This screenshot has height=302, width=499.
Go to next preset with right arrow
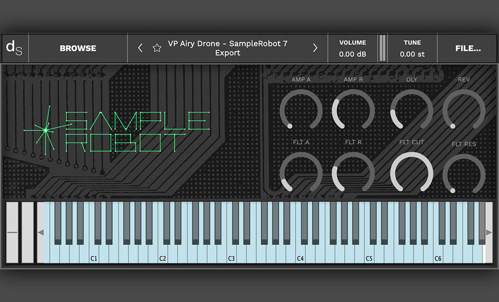click(315, 48)
